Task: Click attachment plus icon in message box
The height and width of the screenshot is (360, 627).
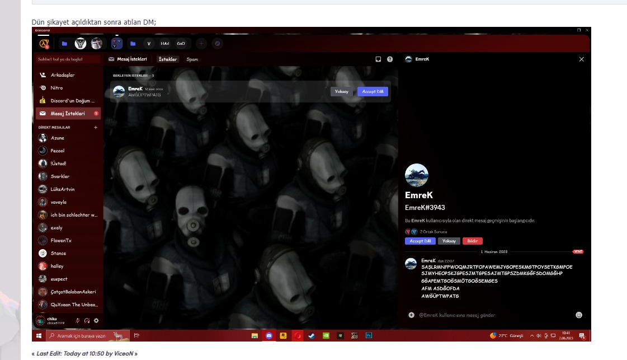Action: point(411,315)
